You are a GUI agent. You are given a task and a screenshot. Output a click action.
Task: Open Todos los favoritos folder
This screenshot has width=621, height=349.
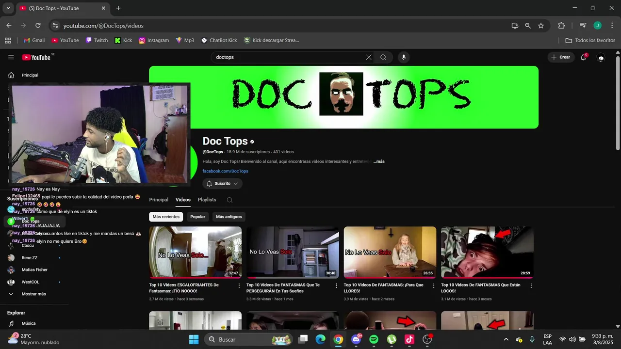click(x=590, y=40)
